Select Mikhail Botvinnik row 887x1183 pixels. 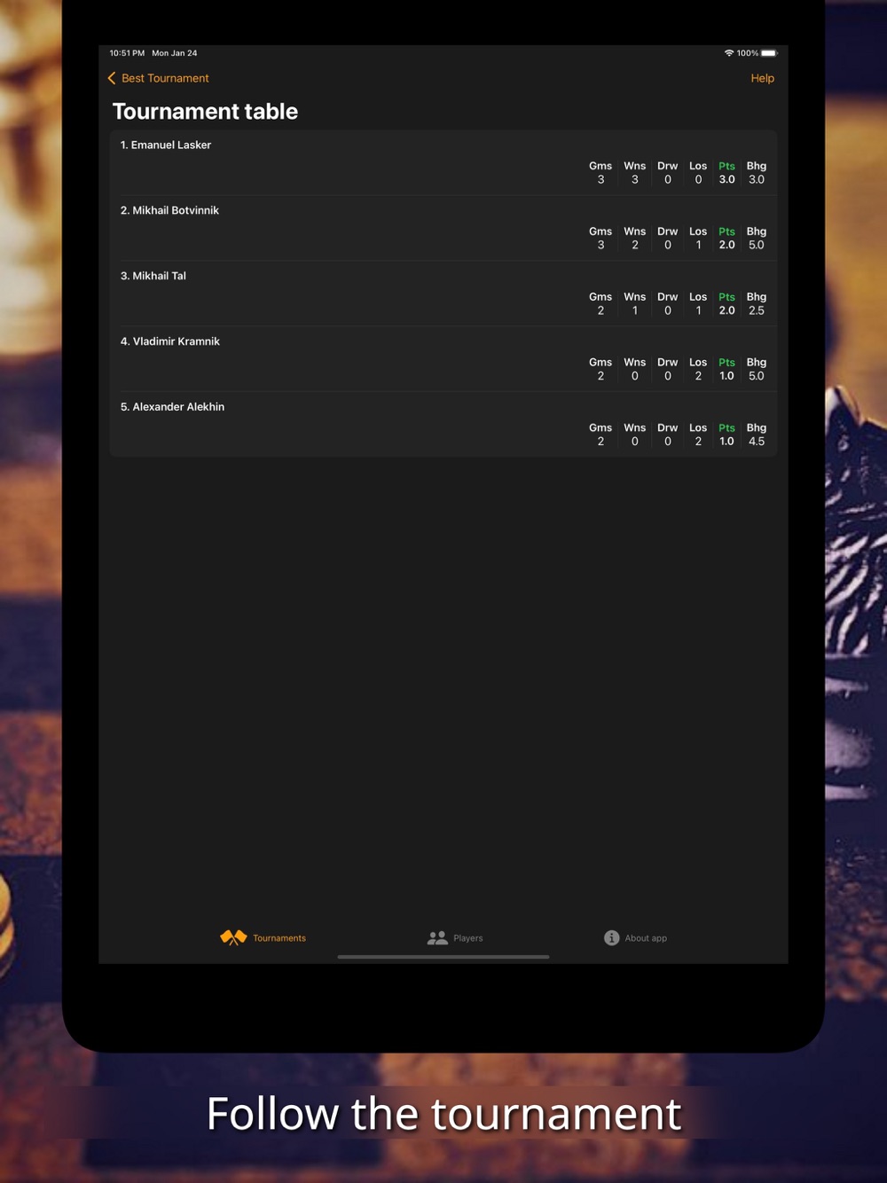(443, 228)
